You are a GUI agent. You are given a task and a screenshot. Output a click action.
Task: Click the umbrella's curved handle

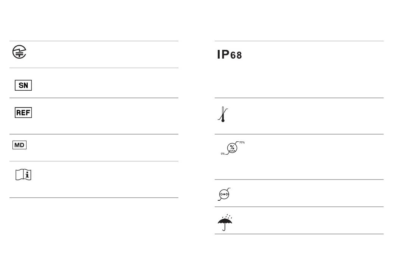224,228
